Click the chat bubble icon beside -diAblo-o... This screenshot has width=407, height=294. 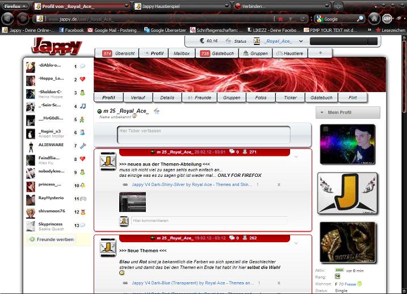pos(82,66)
